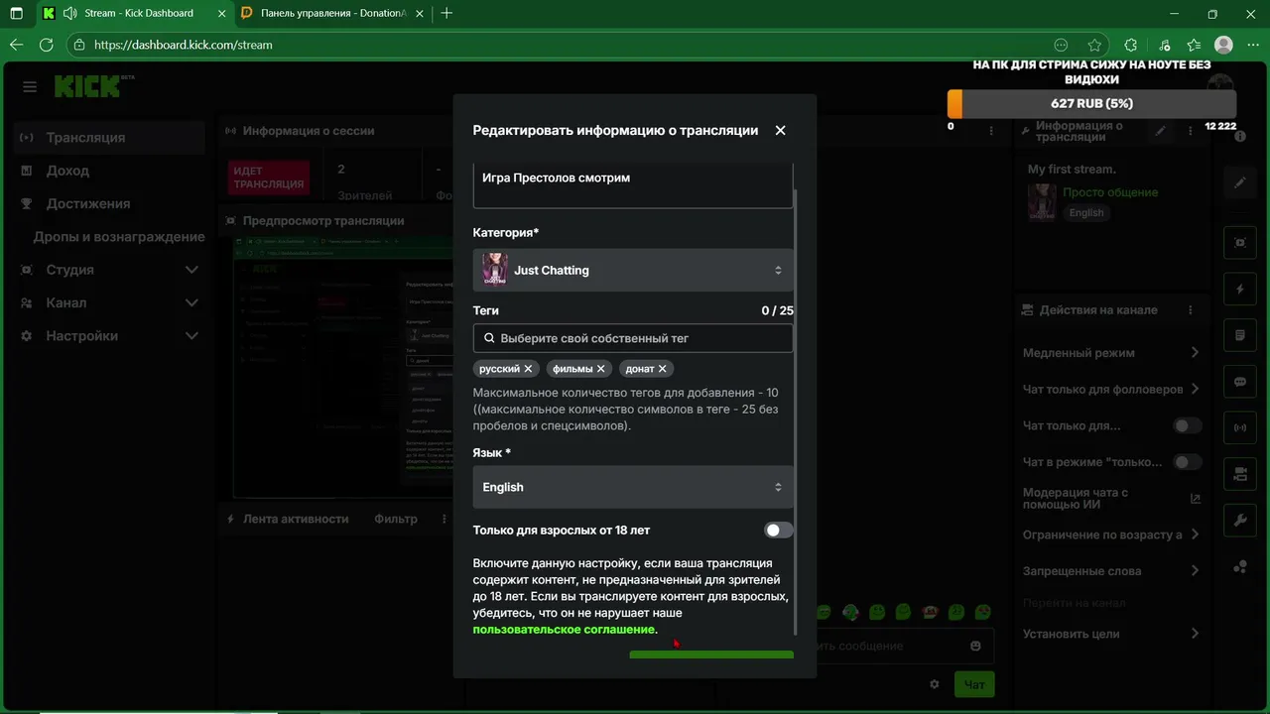
Task: Toggle 'Только для взрослых от 18 лет' switch
Action: [x=778, y=531]
